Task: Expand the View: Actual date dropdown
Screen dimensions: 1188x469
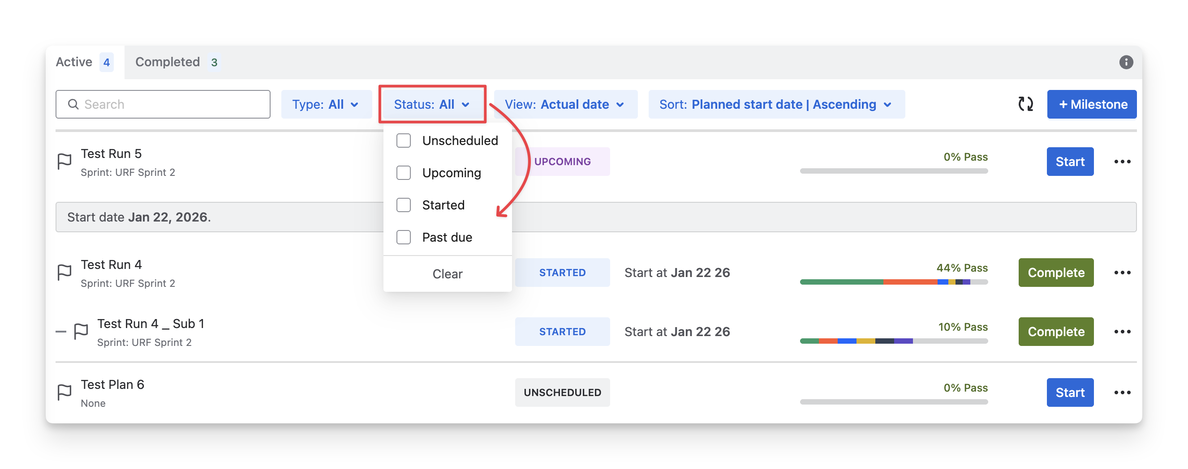Action: 565,104
